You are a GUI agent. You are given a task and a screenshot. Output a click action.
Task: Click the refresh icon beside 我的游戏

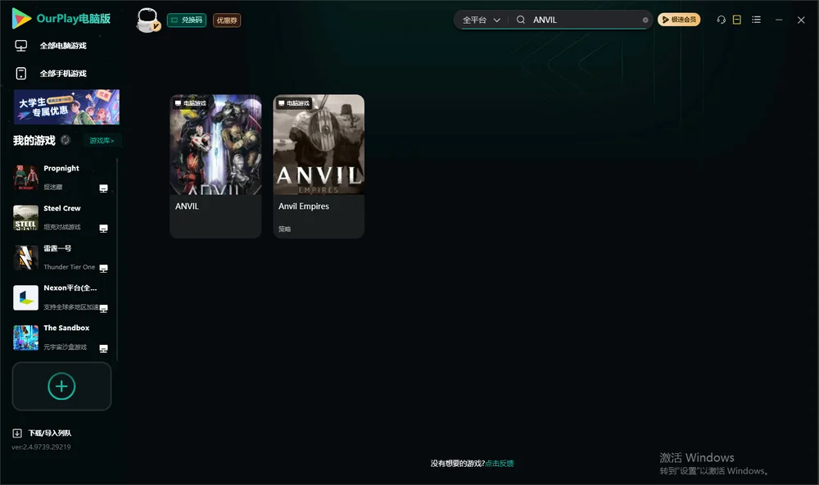pos(66,140)
